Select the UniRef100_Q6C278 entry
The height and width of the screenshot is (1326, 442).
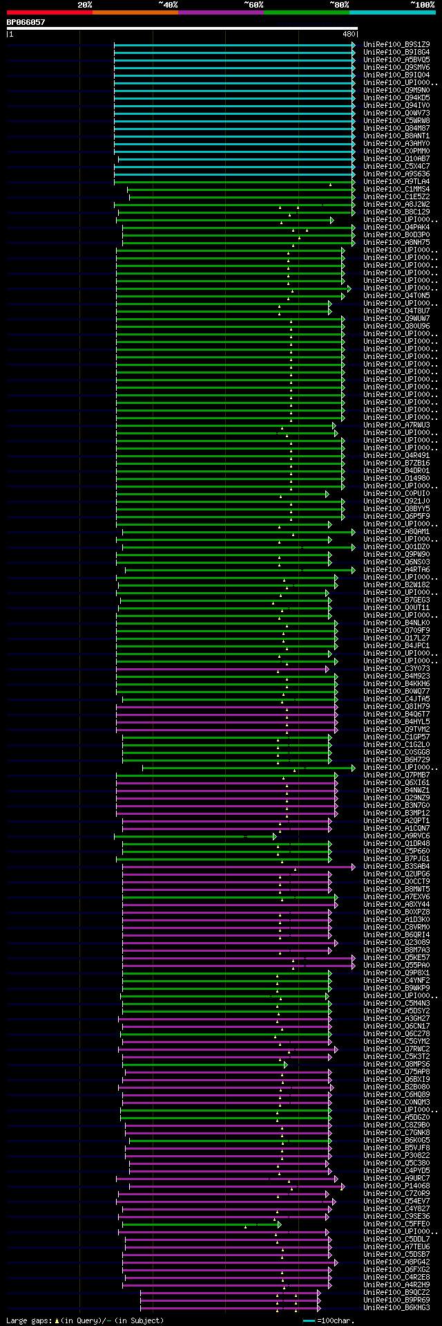(x=396, y=1033)
